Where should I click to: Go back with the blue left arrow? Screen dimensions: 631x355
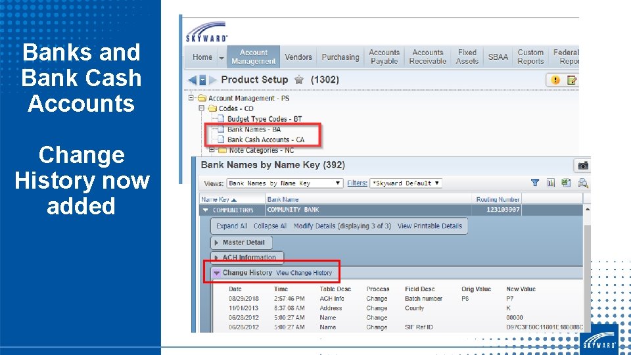193,80
